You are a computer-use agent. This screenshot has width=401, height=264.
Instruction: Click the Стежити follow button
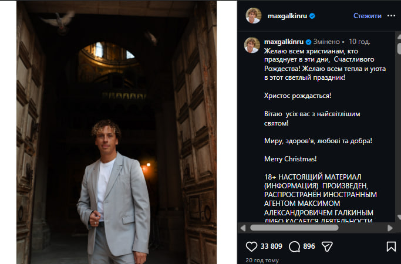tap(368, 16)
